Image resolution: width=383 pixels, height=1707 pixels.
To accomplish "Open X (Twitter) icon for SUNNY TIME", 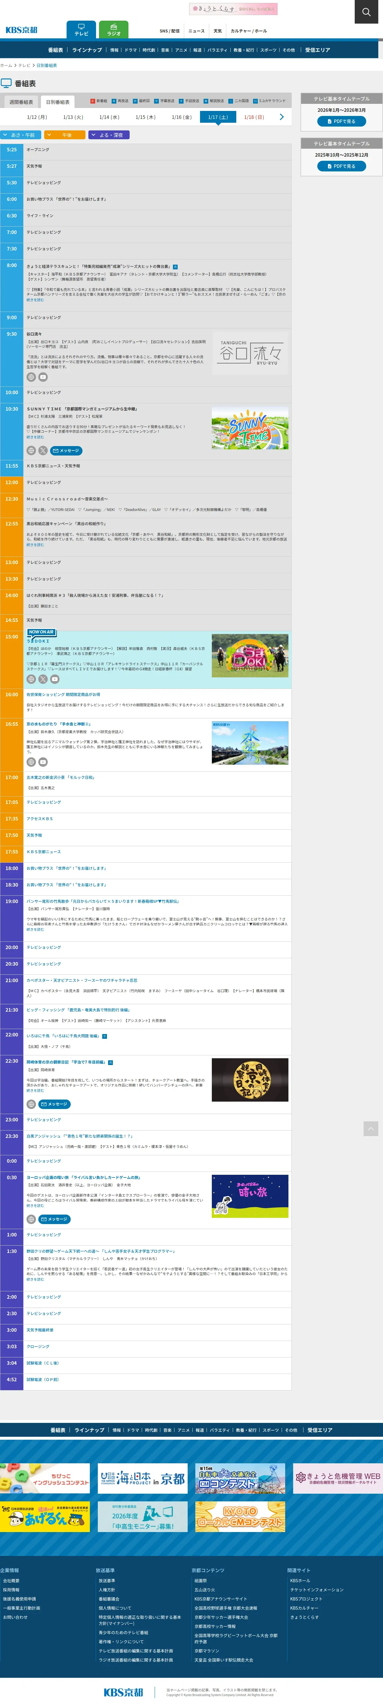I will coord(43,450).
